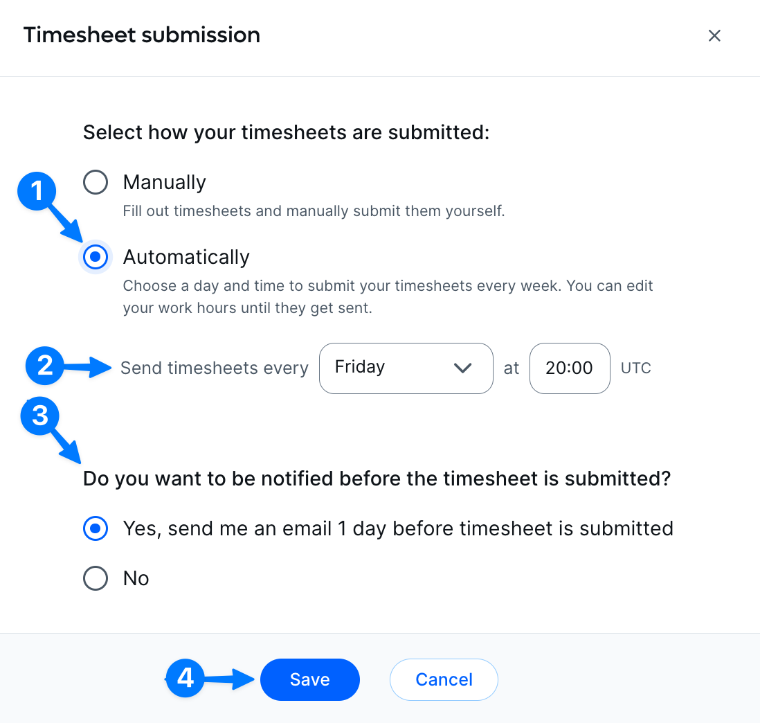This screenshot has width=760, height=723.
Task: Click the chevron on the Friday selector
Action: coord(463,368)
